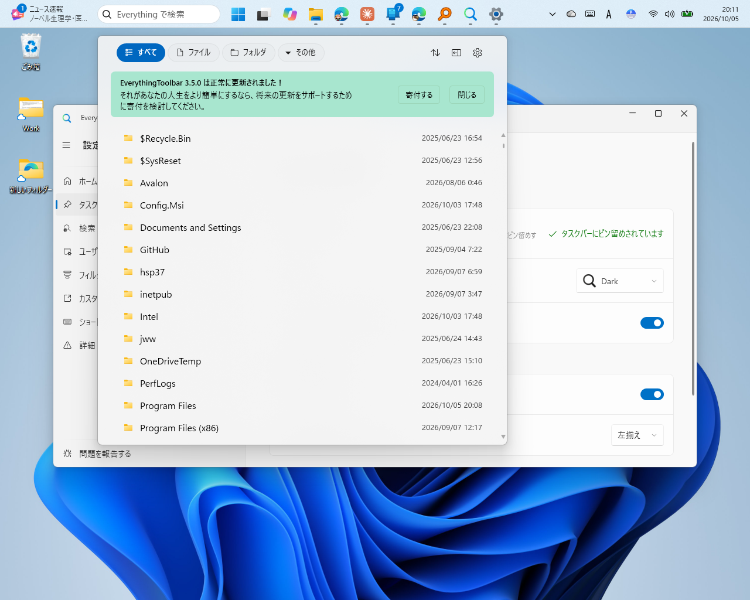Select the ファイル filter tab
Image resolution: width=750 pixels, height=600 pixels.
[x=194, y=53]
